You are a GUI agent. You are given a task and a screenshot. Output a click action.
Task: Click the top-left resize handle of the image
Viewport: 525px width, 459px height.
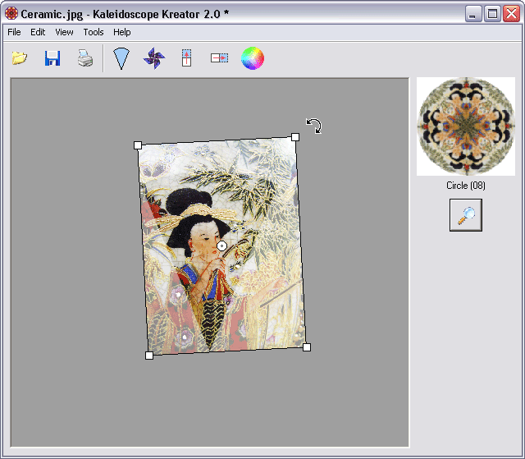pyautogui.click(x=138, y=145)
